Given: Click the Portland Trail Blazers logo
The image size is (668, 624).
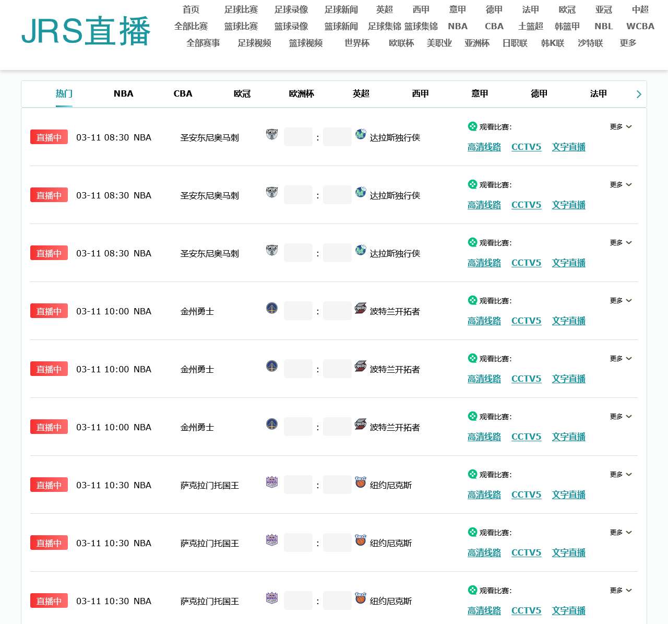Looking at the screenshot, I should pos(361,308).
